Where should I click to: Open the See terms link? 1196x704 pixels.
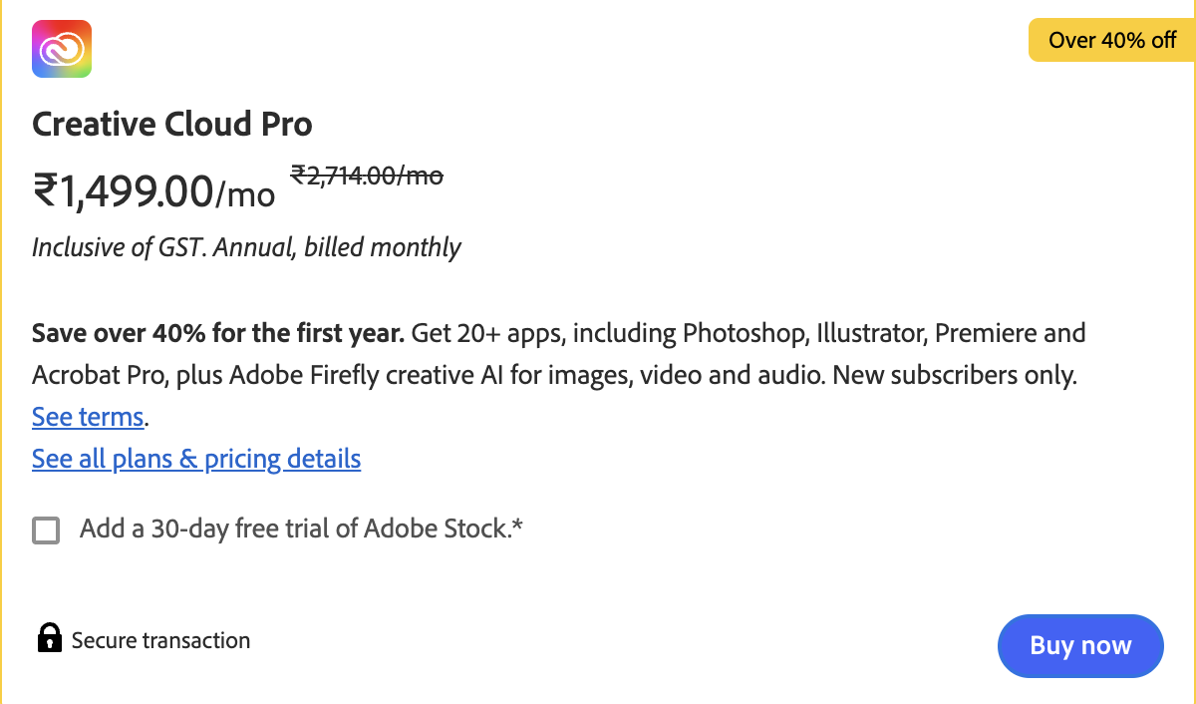(88, 417)
